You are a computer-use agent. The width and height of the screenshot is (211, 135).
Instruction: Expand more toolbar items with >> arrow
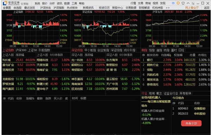click(x=168, y=8)
